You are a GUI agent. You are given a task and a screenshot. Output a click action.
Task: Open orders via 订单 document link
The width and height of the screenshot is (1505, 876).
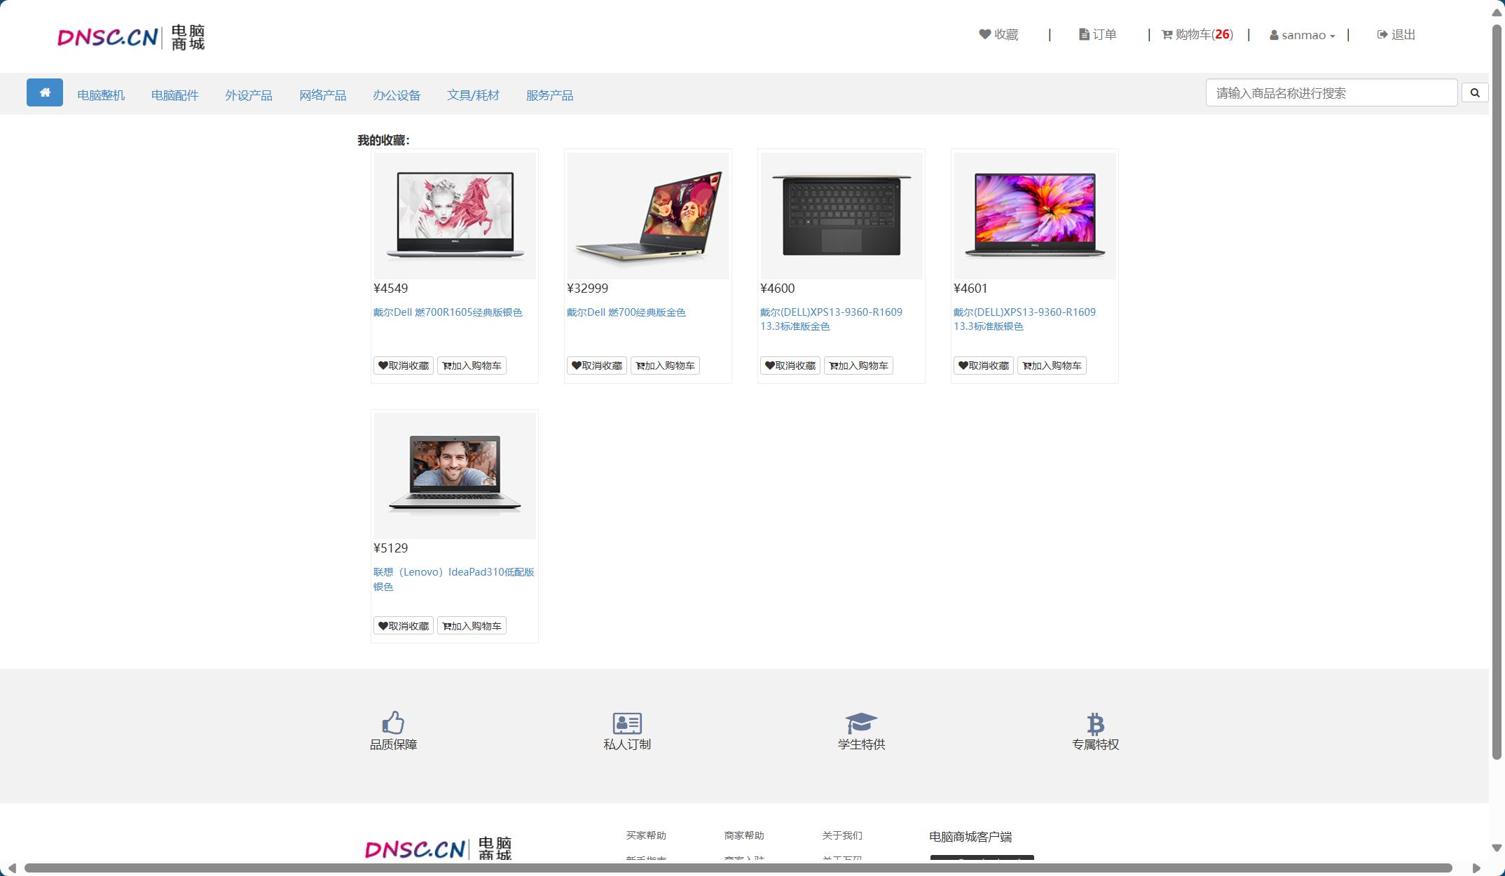coord(1097,34)
